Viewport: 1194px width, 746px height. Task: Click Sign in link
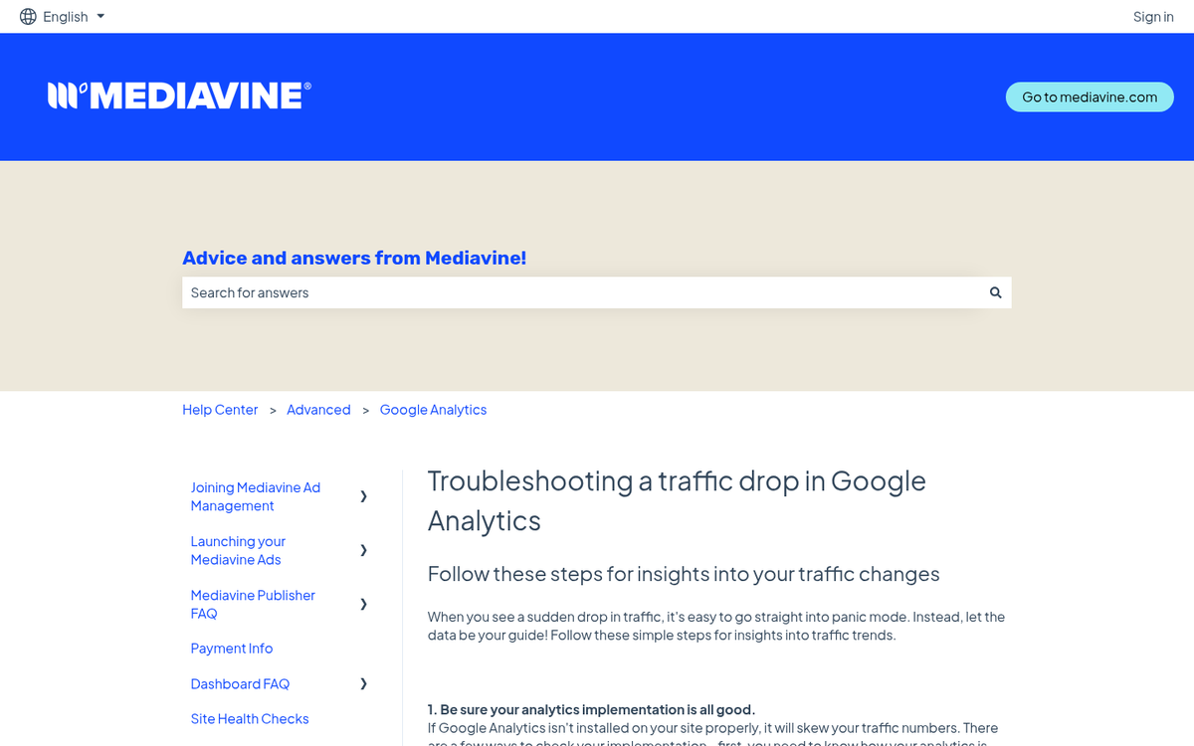(1152, 17)
